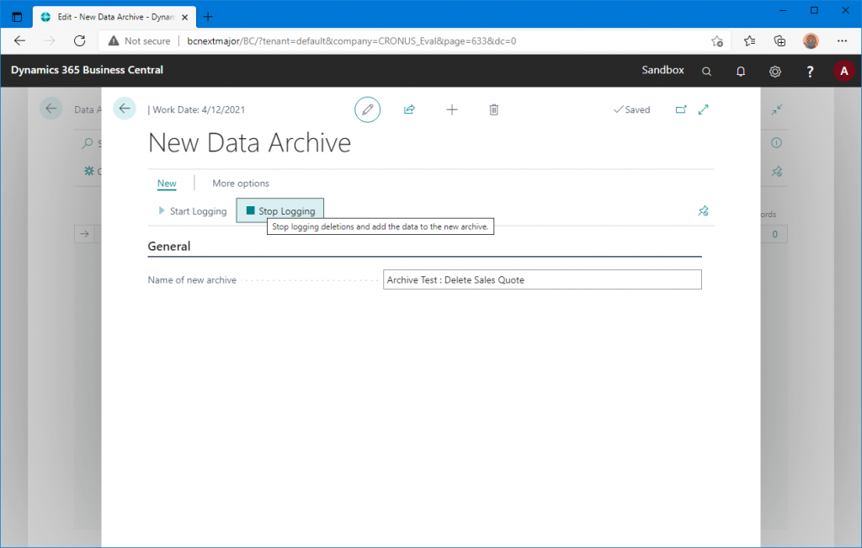The height and width of the screenshot is (548, 862).
Task: Open the settings gear in the app header
Action: click(775, 71)
